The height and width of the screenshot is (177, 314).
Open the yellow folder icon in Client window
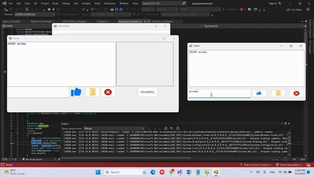278,93
